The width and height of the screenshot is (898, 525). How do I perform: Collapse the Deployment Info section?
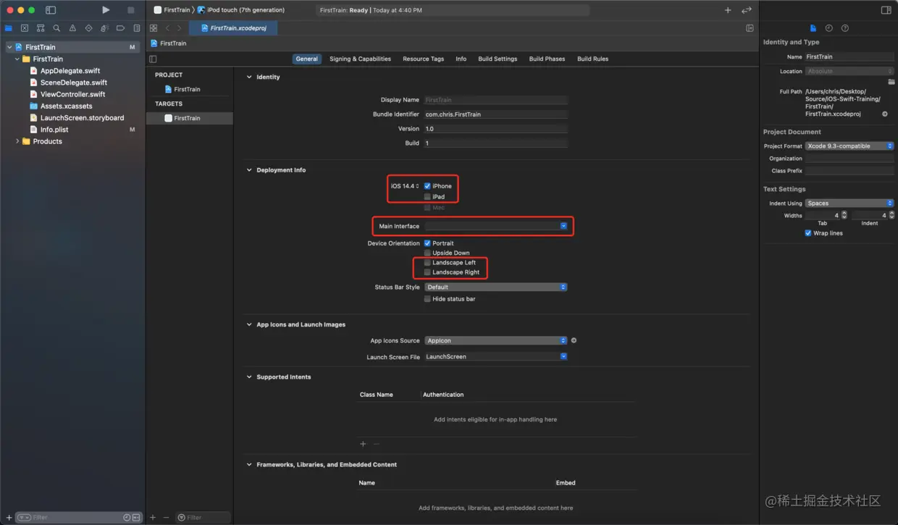click(x=249, y=170)
